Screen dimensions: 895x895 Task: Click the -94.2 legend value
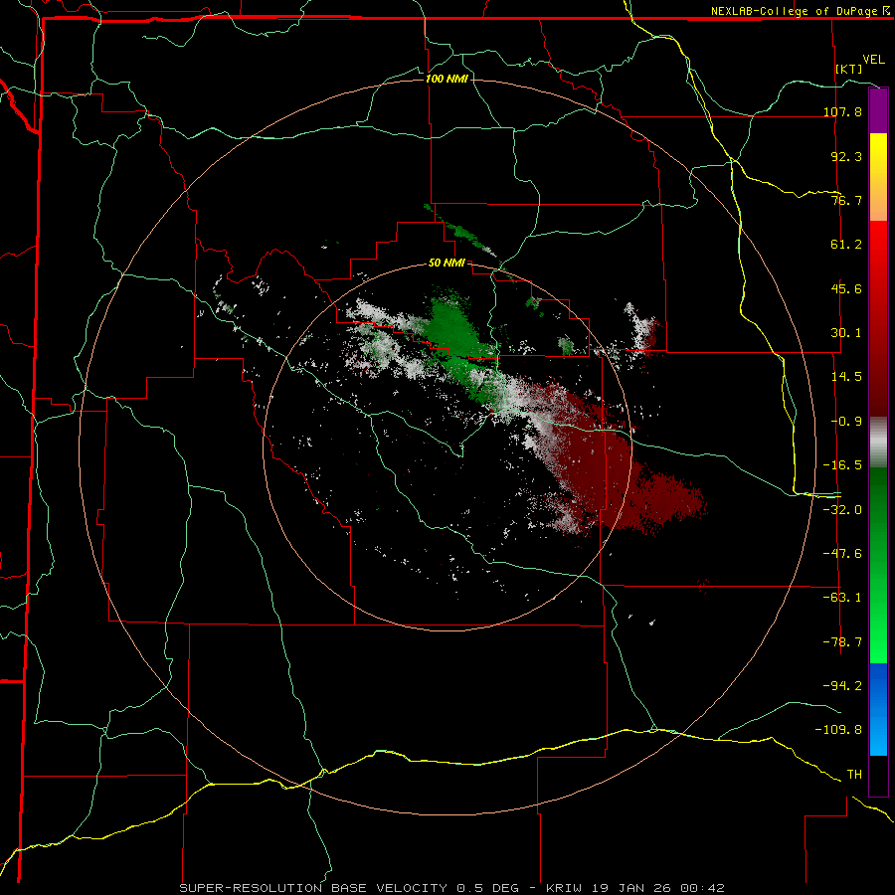842,686
